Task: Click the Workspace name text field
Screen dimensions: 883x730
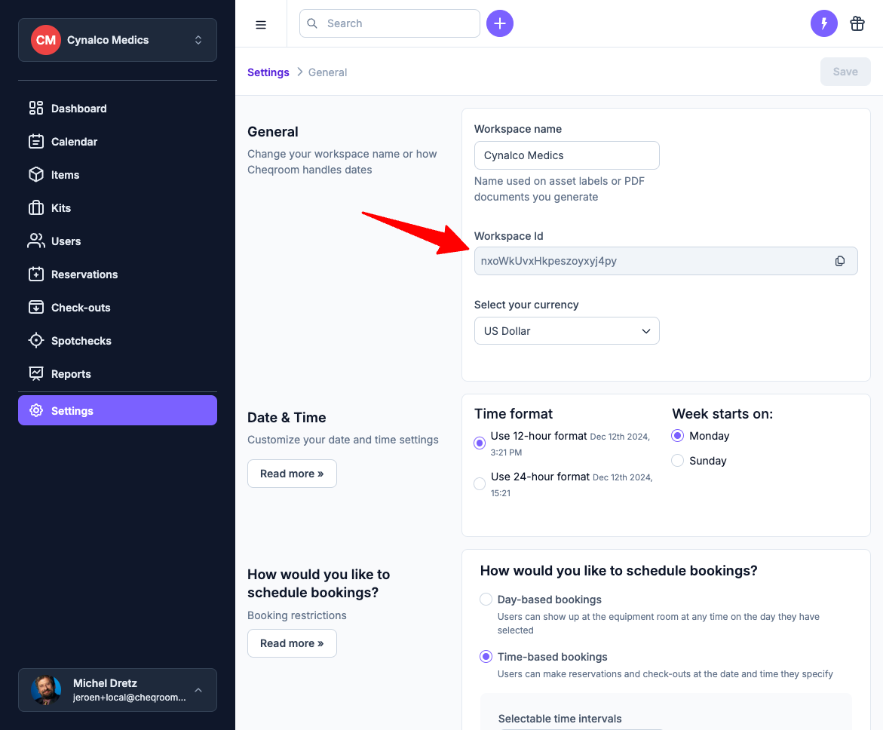Action: (x=566, y=155)
